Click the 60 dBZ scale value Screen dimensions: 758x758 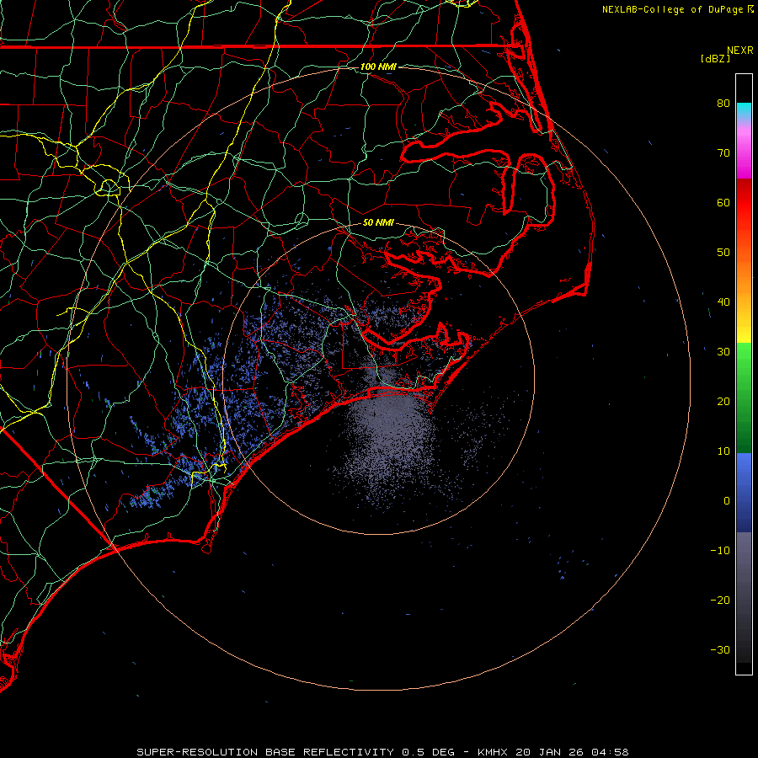[723, 203]
